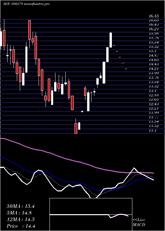165x231 pixels.
Task: Select the 11.77 price axis label
Action: point(154,117)
